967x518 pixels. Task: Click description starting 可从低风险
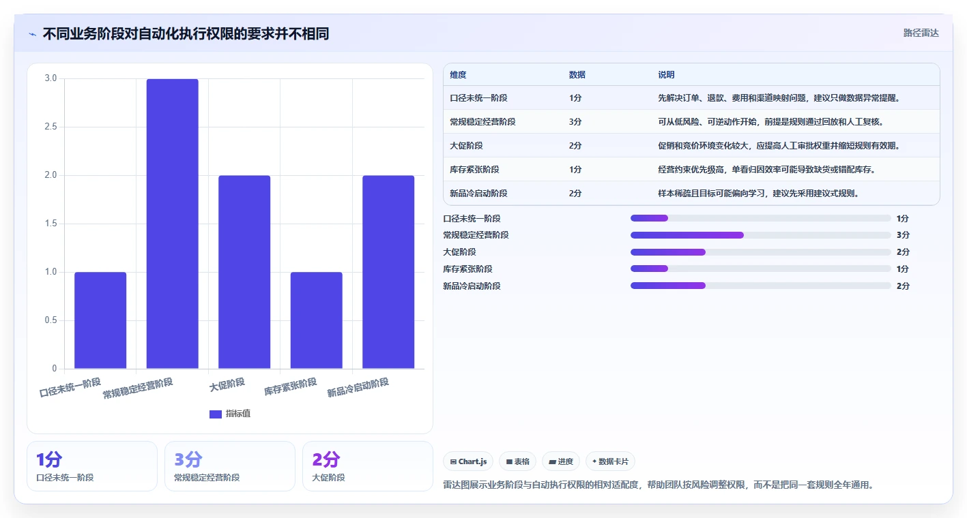click(771, 122)
